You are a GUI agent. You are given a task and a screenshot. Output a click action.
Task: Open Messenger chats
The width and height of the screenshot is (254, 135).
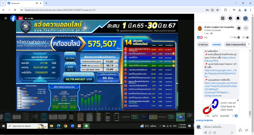click(x=230, y=18)
